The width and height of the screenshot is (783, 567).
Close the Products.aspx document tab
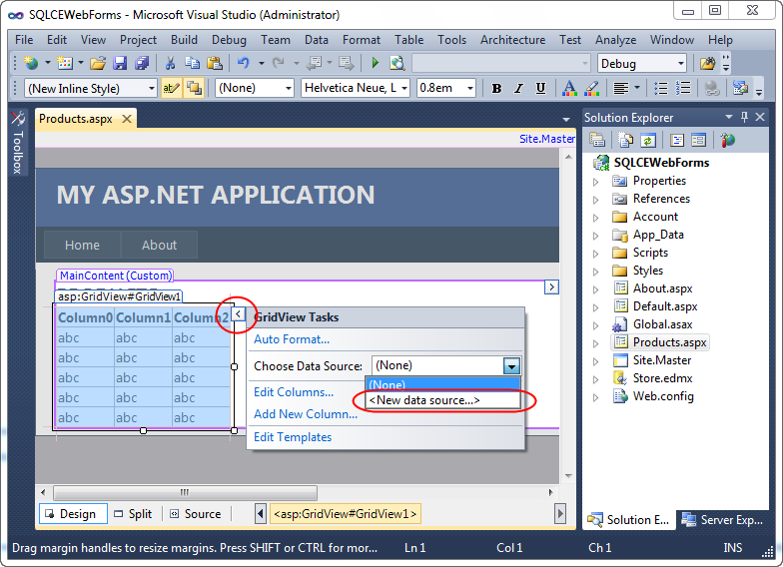point(127,119)
